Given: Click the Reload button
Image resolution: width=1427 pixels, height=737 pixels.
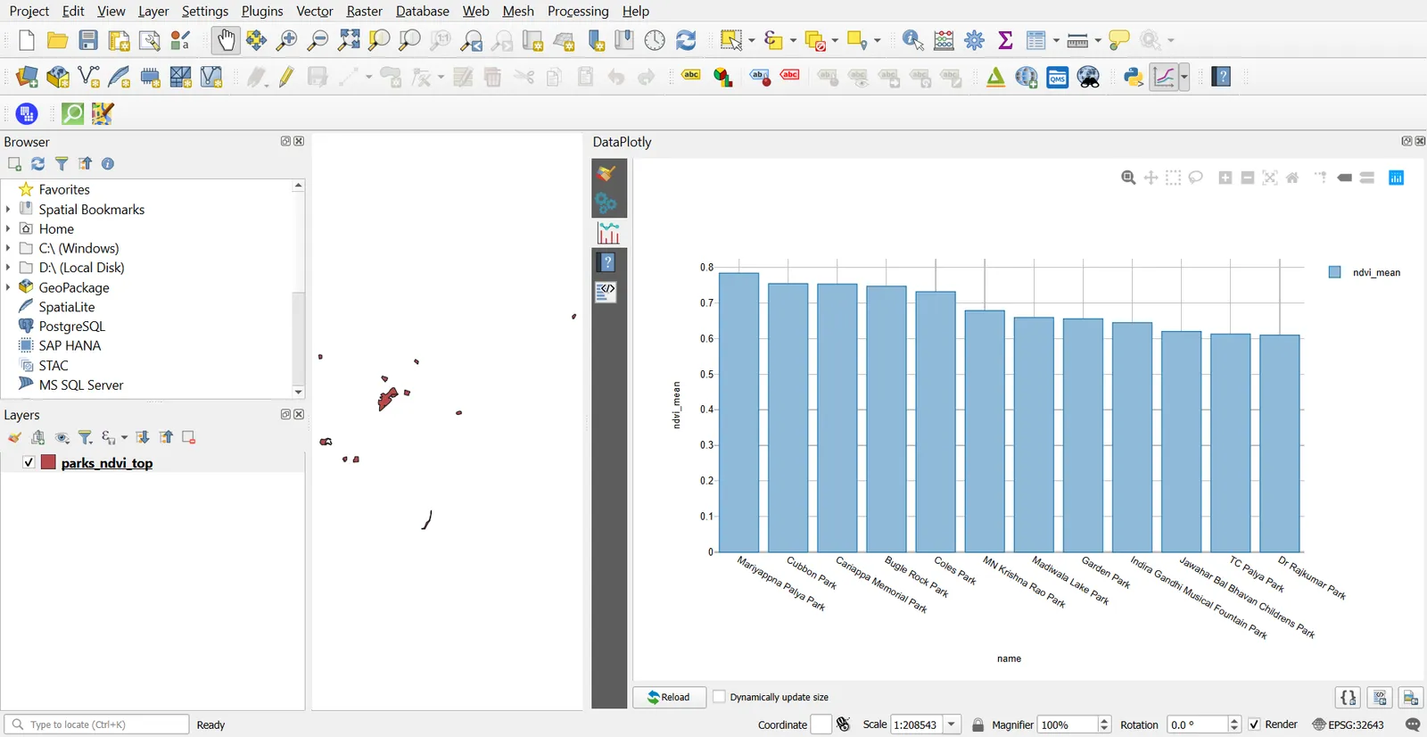Looking at the screenshot, I should (669, 697).
